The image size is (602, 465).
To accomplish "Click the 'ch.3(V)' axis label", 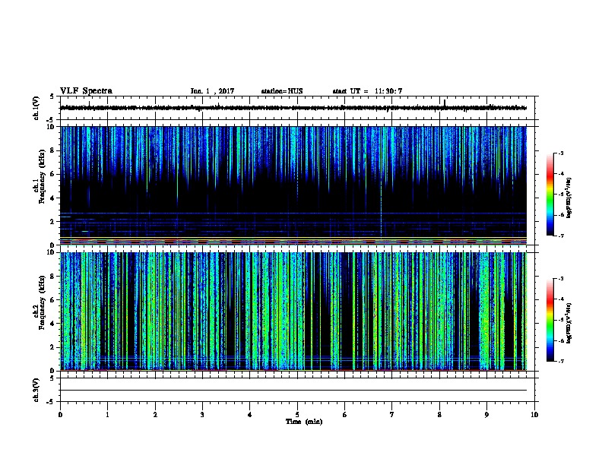I will (x=36, y=390).
